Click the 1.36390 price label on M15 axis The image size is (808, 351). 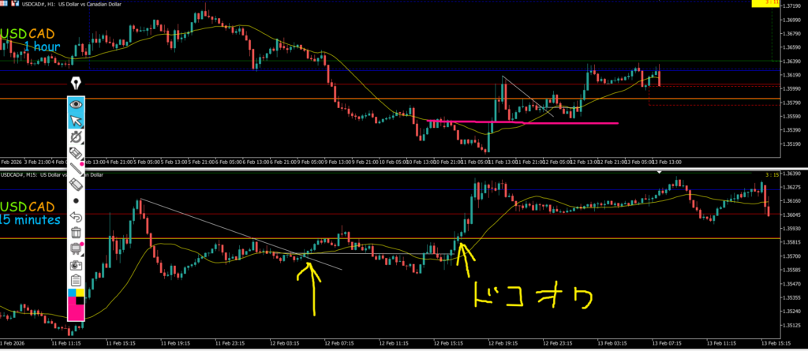[x=794, y=174]
